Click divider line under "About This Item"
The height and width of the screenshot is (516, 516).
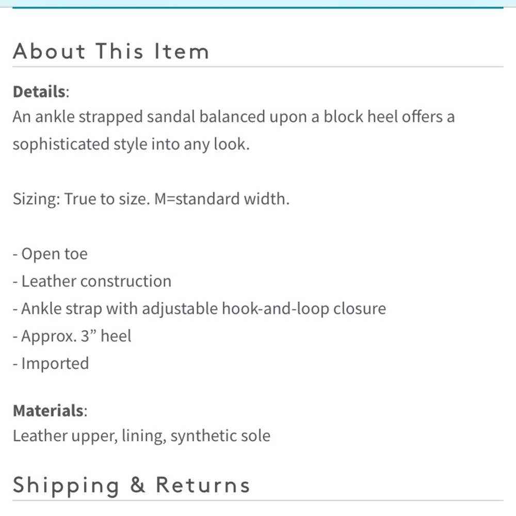point(258,67)
